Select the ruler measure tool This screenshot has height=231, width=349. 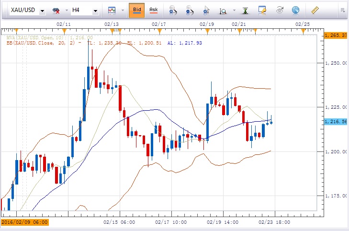[x=315, y=10]
